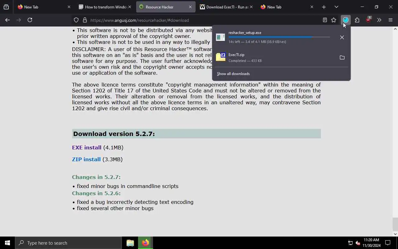The width and height of the screenshot is (398, 249).
Task: Open the tracking protection shield
Action: pyautogui.click(x=76, y=20)
